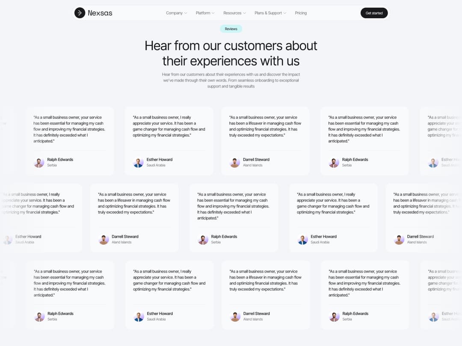Click Darrell Steward avatar in middle row
The image size is (462, 346).
coord(104,239)
